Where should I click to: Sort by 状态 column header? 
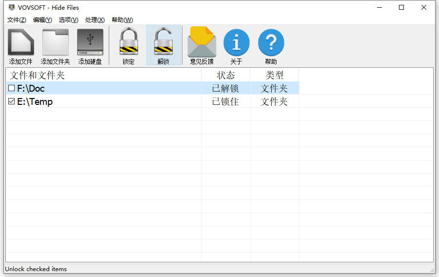[x=226, y=75]
